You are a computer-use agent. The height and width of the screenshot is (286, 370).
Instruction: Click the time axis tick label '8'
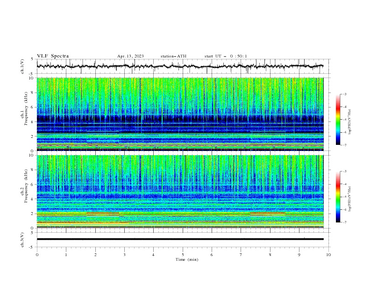(270, 255)
